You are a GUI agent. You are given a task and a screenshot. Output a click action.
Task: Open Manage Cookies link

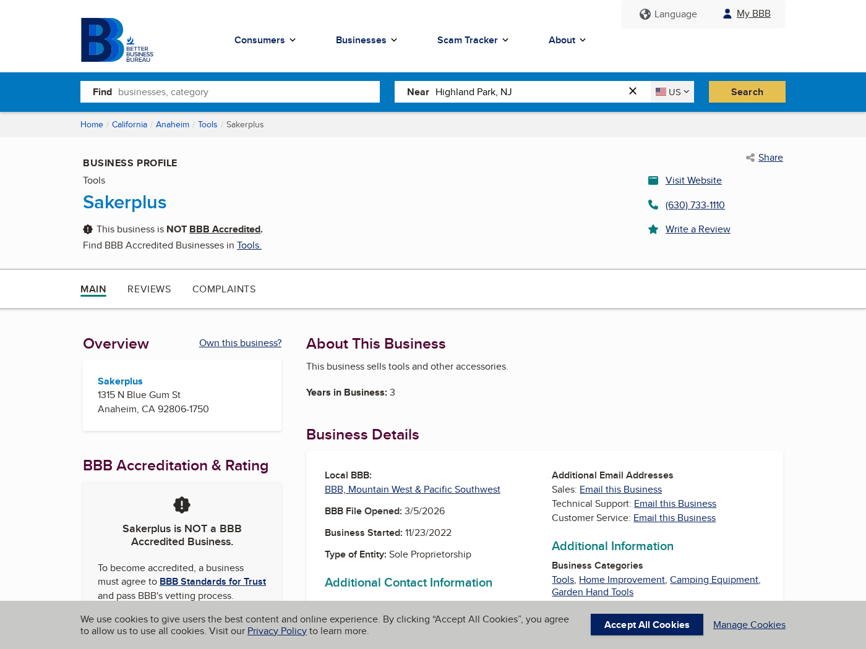coord(749,625)
